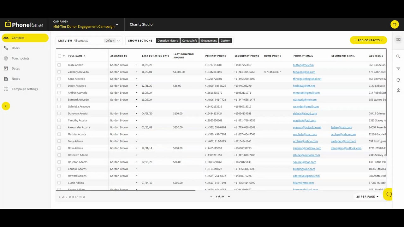Image resolution: width=404 pixels, height=227 pixels.
Task: Go to previous page arrow
Action: click(211, 197)
